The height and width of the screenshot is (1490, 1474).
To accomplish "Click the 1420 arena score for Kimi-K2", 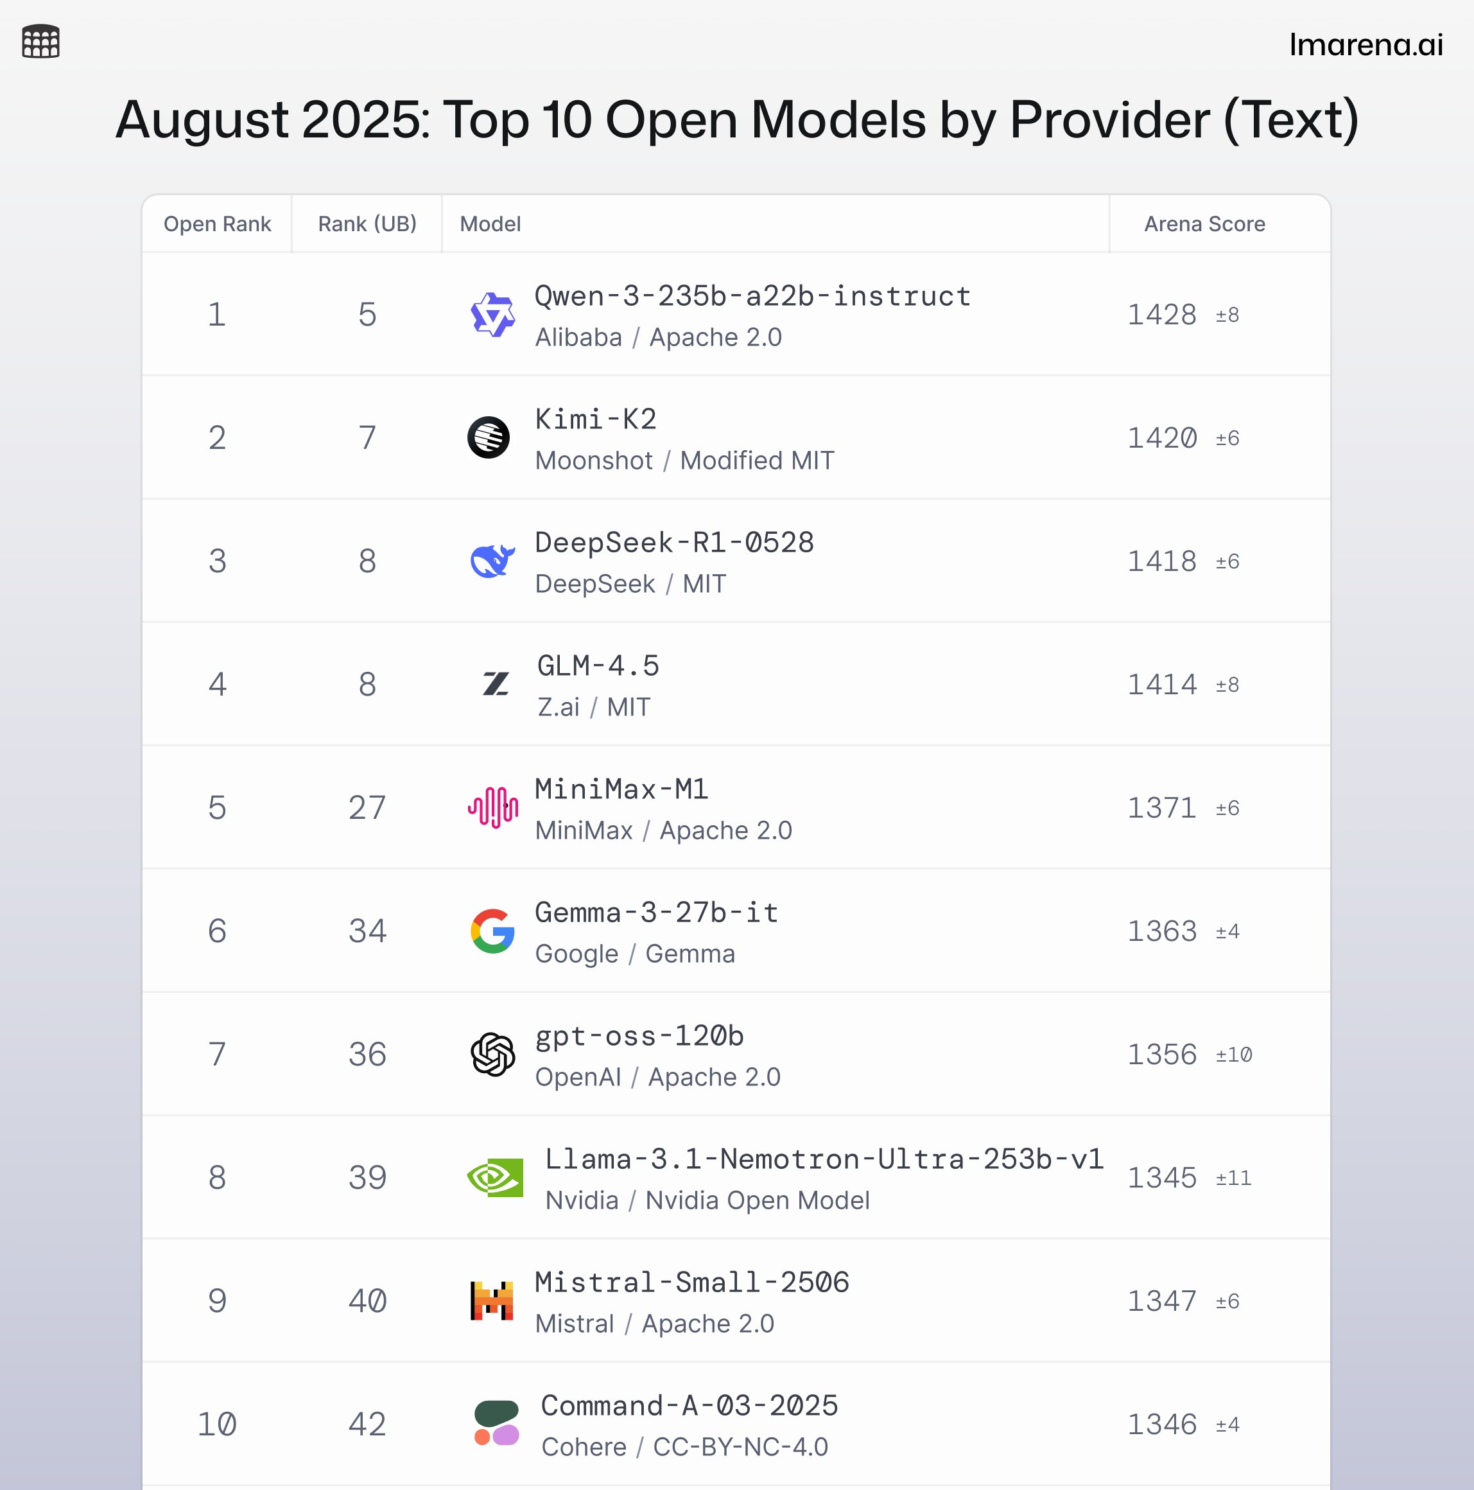I will tap(1162, 438).
